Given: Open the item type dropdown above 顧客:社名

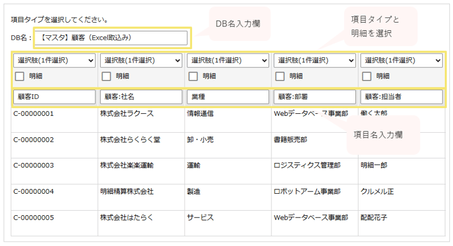Looking at the screenshot, I should click(x=141, y=60).
